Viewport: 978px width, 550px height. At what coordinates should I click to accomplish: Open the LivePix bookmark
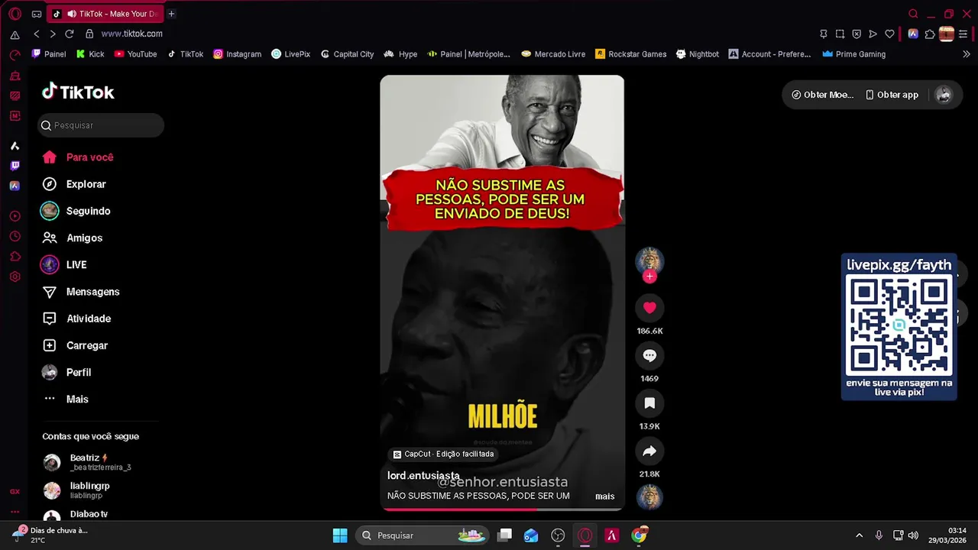coord(290,54)
